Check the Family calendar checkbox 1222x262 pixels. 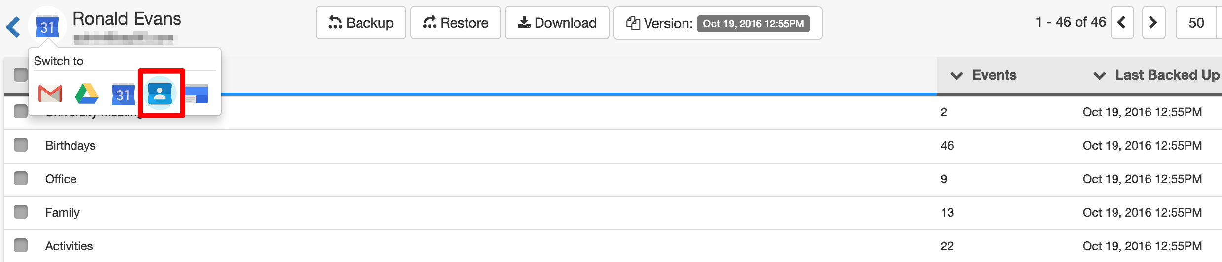(21, 212)
